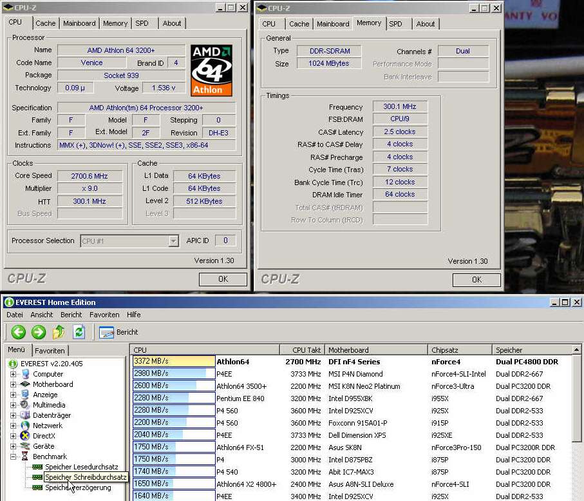The image size is (584, 501).
Task: Open the Hilfe menu
Action: pos(133,315)
